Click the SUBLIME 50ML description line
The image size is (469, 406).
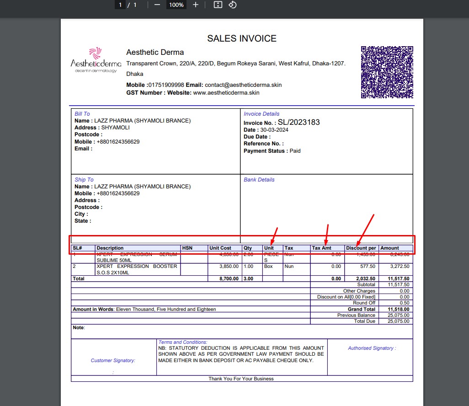114,260
